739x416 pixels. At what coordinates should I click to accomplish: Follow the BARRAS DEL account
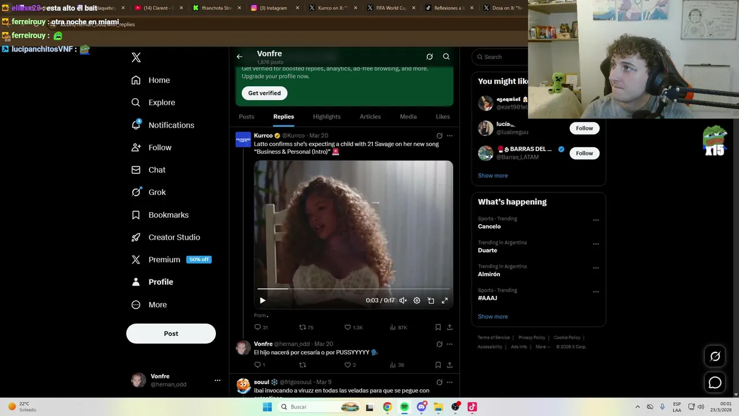(x=584, y=153)
